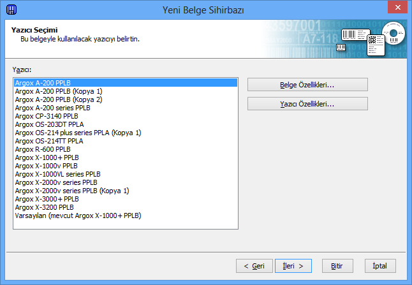Screen dimensions: 412x285
Task: Go back with the Geri button
Action: click(x=254, y=265)
